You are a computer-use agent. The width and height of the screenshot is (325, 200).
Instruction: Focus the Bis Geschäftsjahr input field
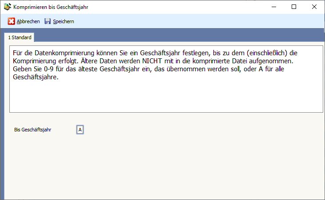click(80, 130)
